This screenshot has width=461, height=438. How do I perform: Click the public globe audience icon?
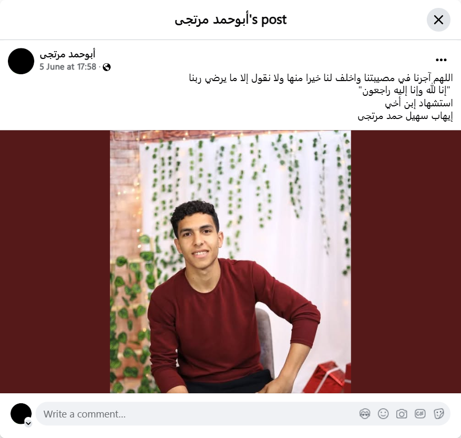pyautogui.click(x=107, y=67)
